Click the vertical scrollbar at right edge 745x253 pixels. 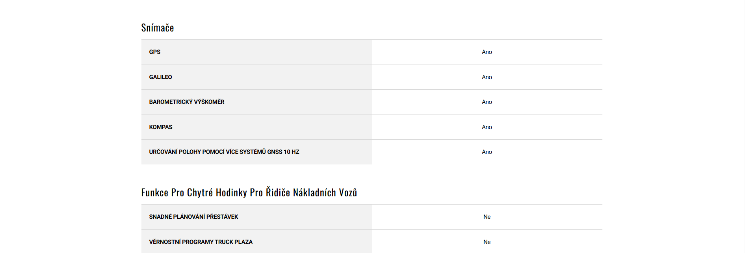pos(742,126)
